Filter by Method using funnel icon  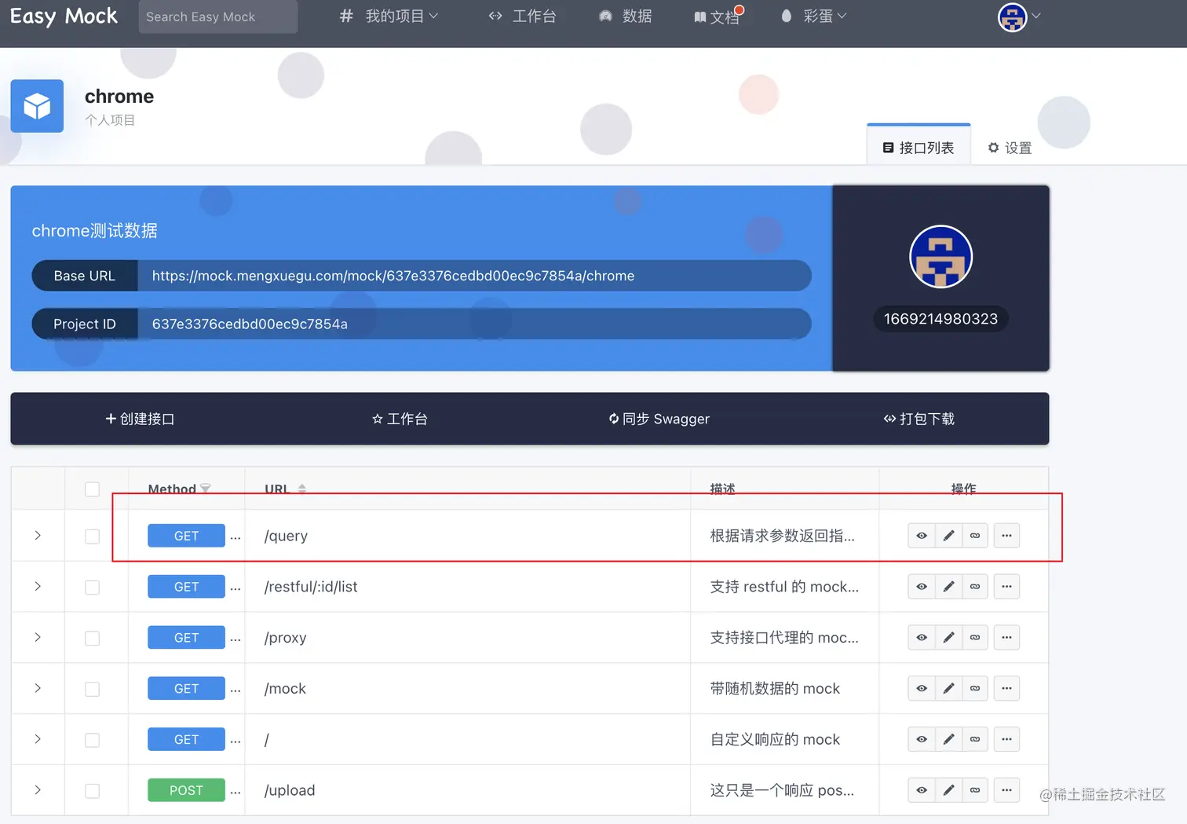(206, 489)
